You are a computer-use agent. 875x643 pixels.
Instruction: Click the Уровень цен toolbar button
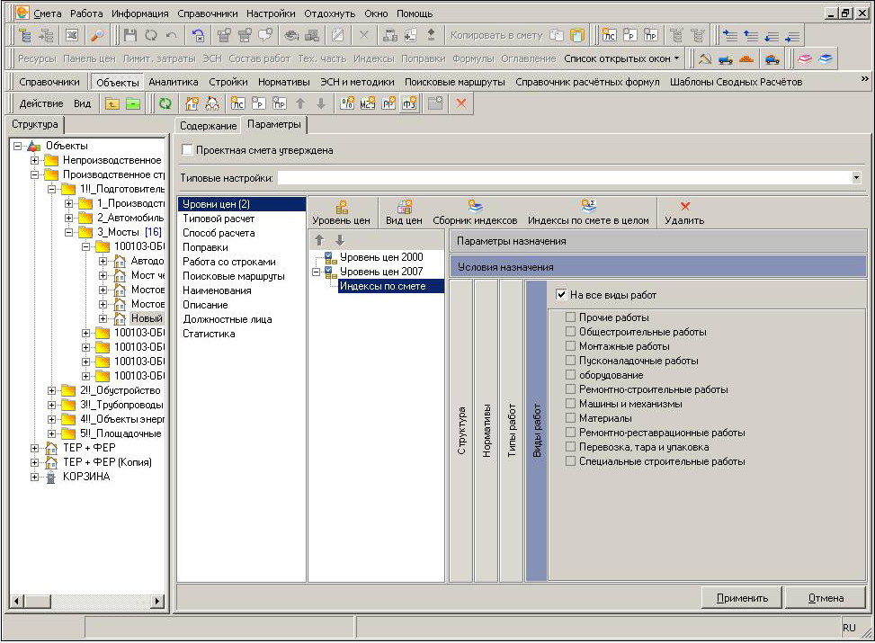[x=341, y=212]
